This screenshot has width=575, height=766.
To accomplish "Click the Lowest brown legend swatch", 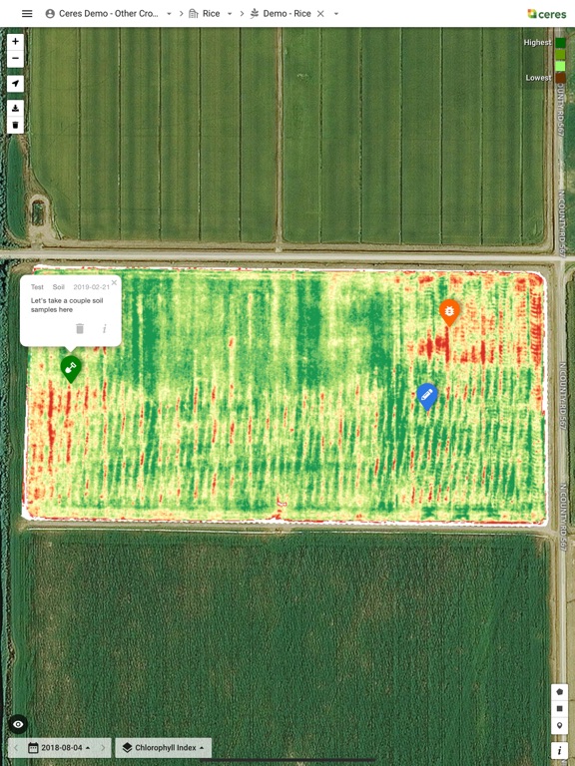I will (560, 78).
